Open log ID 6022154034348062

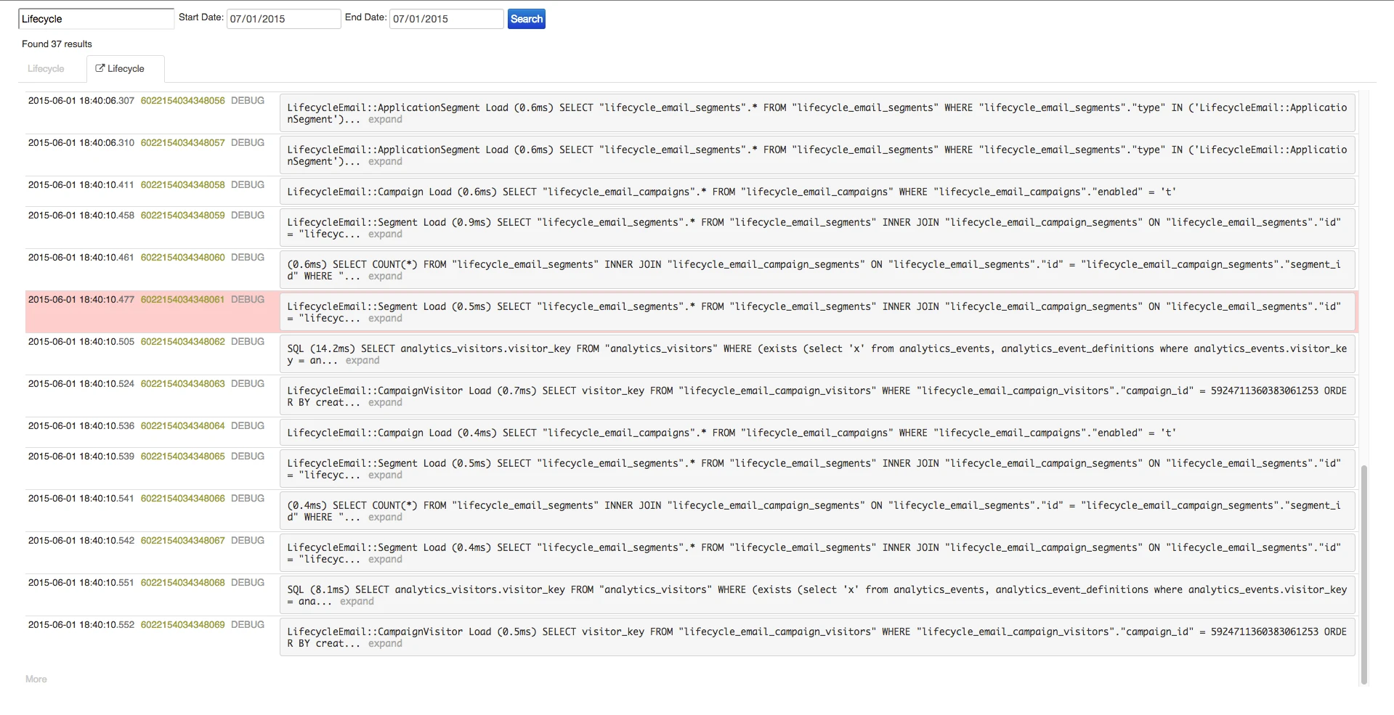182,342
